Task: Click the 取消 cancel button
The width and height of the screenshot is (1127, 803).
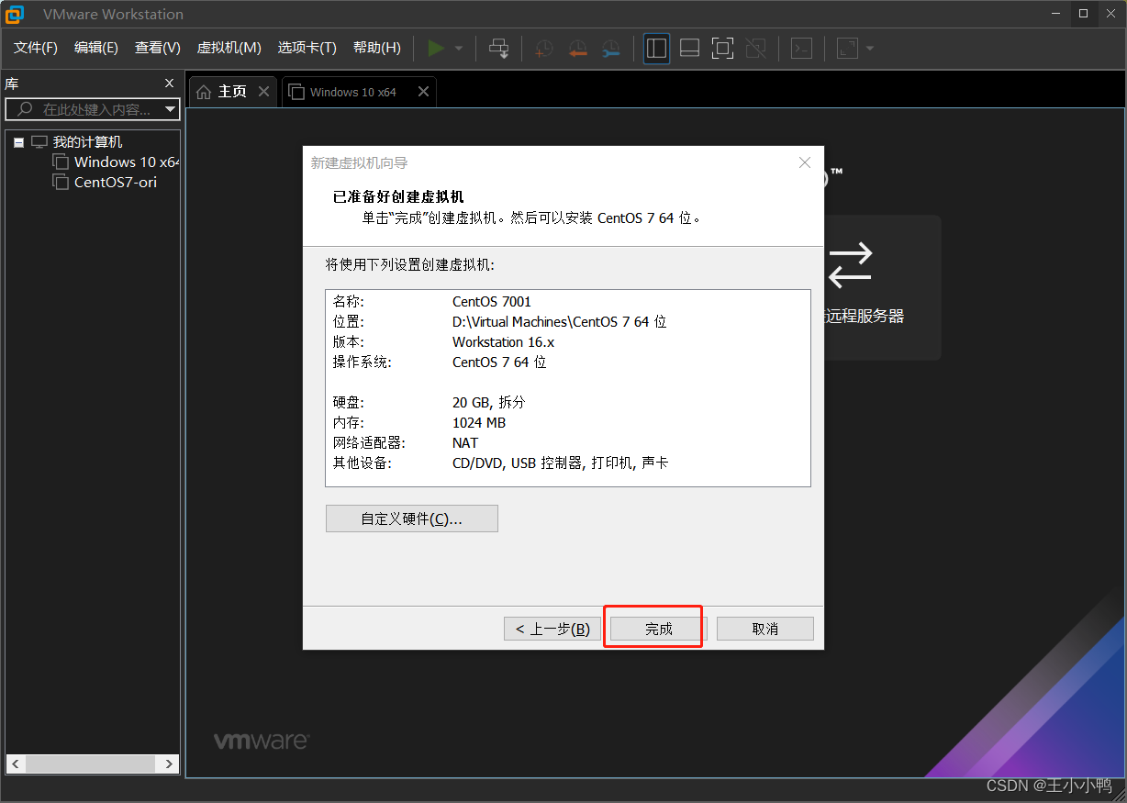Action: tap(765, 629)
